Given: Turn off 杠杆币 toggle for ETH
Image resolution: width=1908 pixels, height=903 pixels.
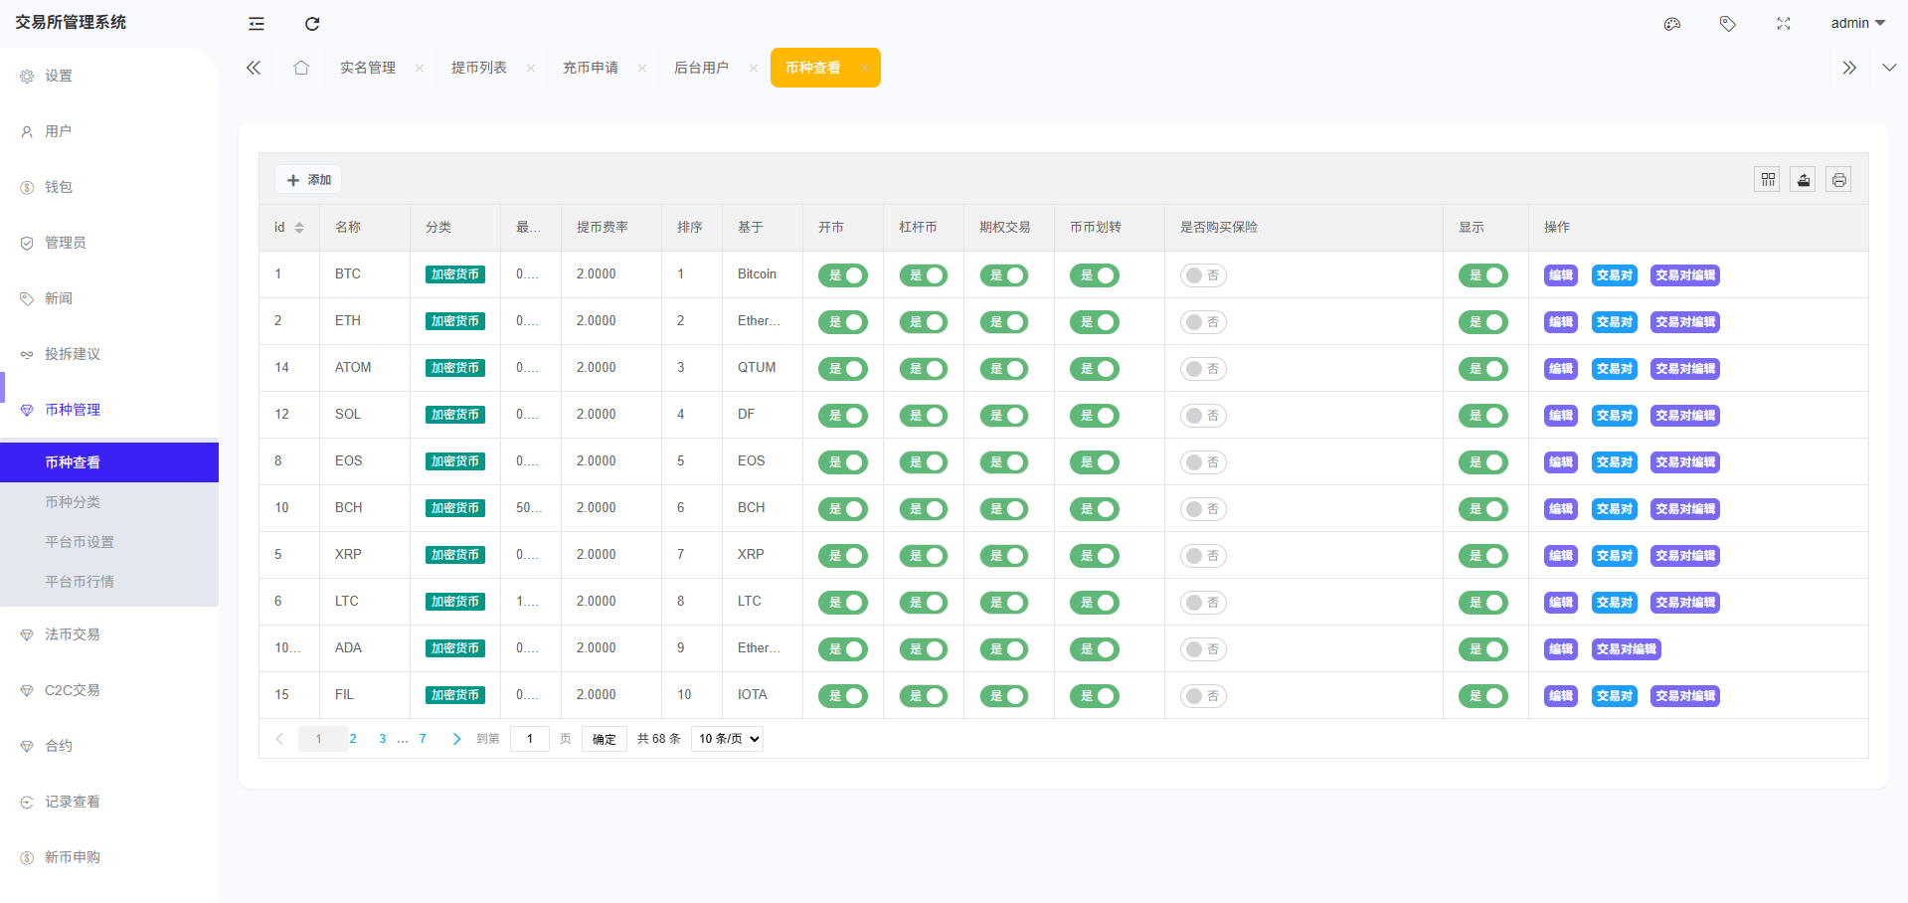Looking at the screenshot, I should pyautogui.click(x=924, y=322).
